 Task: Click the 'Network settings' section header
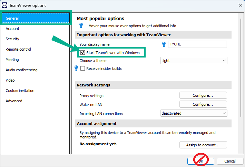pyautogui.click(x=153, y=85)
